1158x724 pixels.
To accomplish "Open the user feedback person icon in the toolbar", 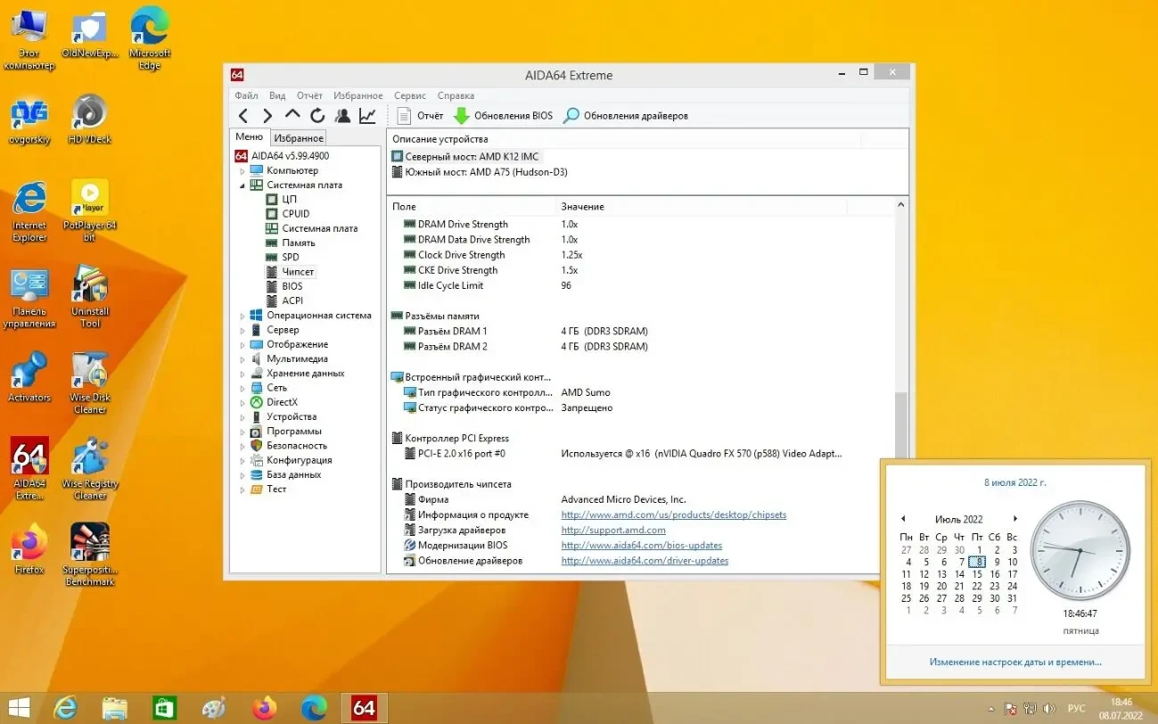I will pos(342,116).
